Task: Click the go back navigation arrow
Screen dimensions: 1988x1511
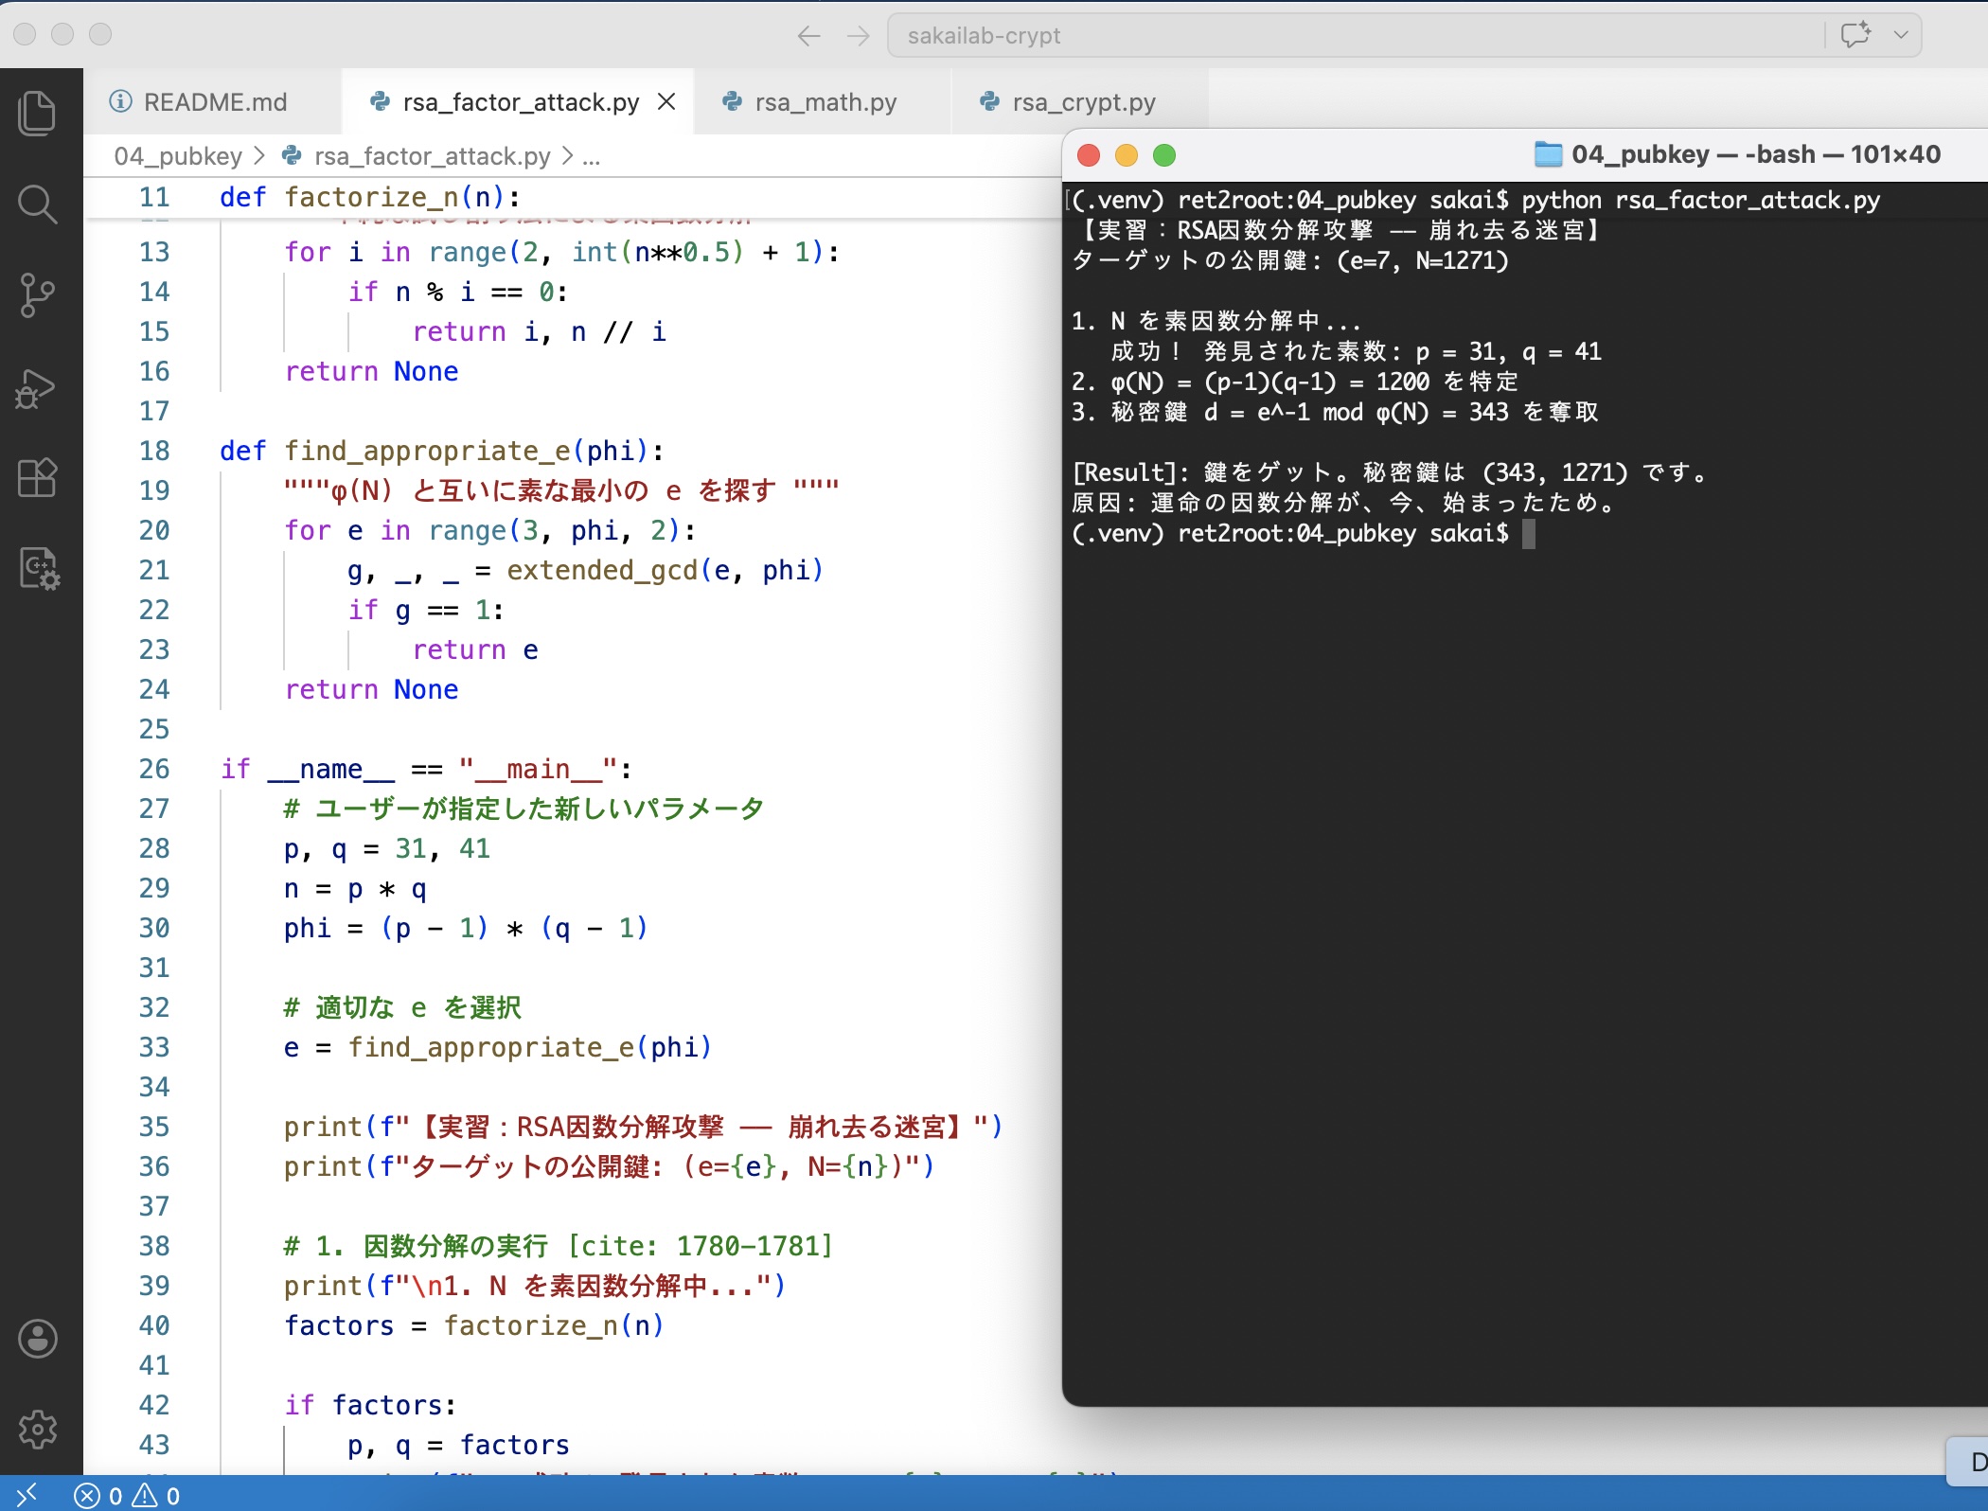Action: click(x=808, y=36)
